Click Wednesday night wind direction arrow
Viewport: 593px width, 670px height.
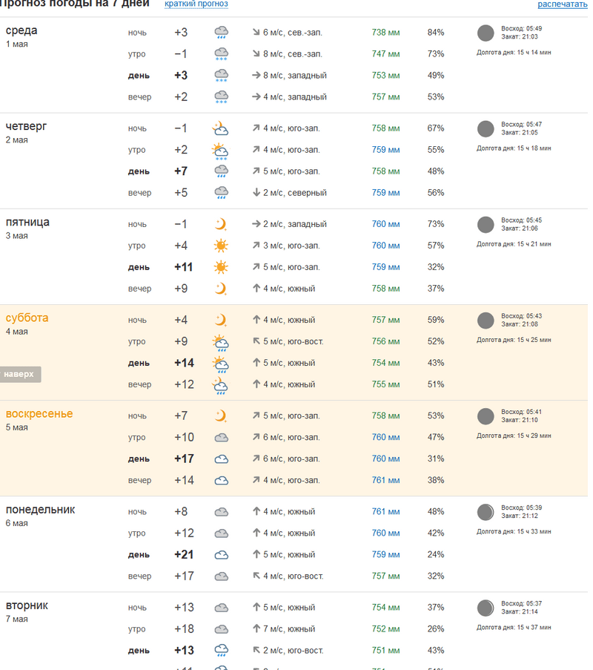coord(256,33)
